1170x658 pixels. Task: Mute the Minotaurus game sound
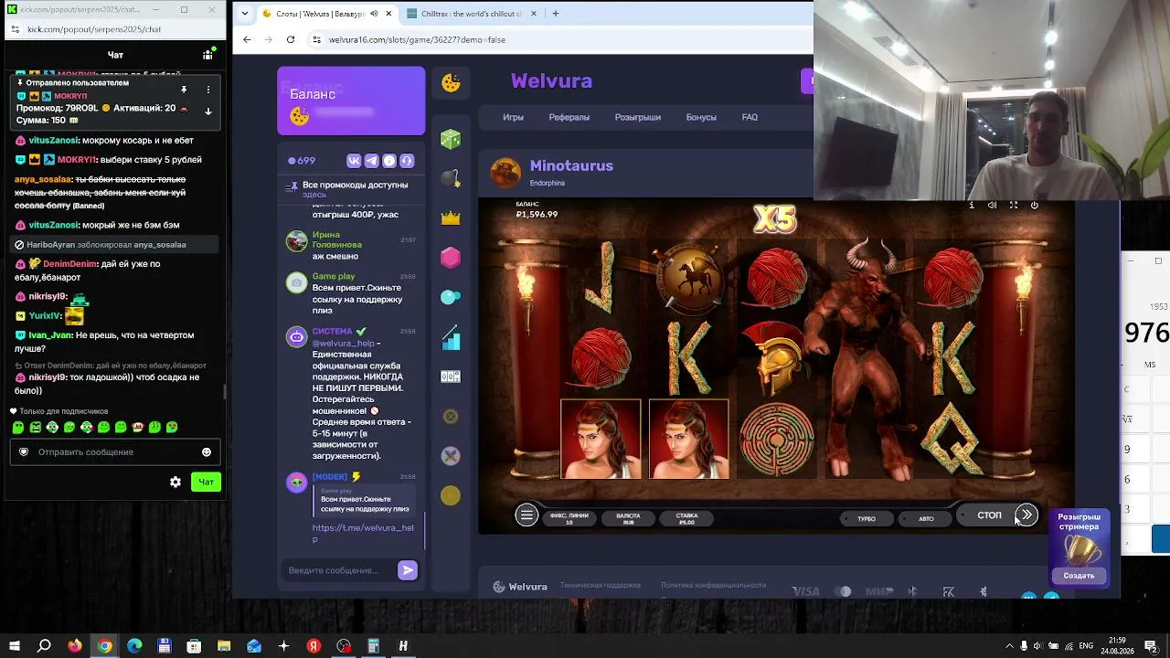pos(993,206)
